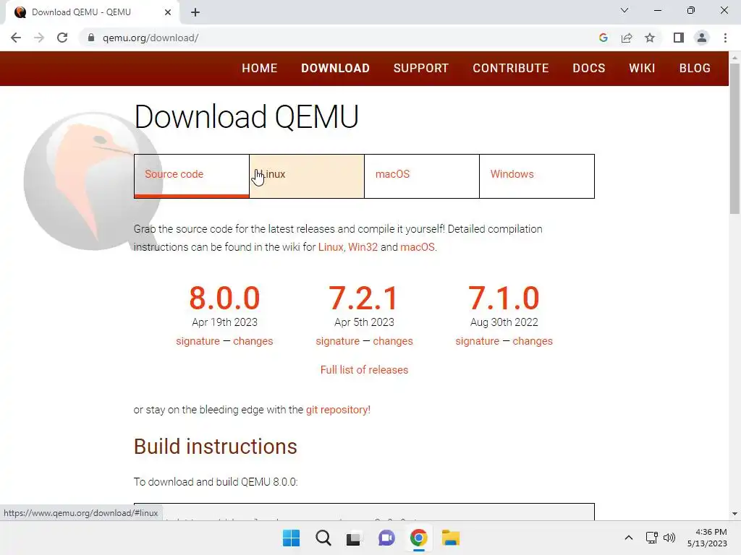This screenshot has width=741, height=555.
Task: Click the "Aug 30th 2022" release date
Action: pos(504,322)
